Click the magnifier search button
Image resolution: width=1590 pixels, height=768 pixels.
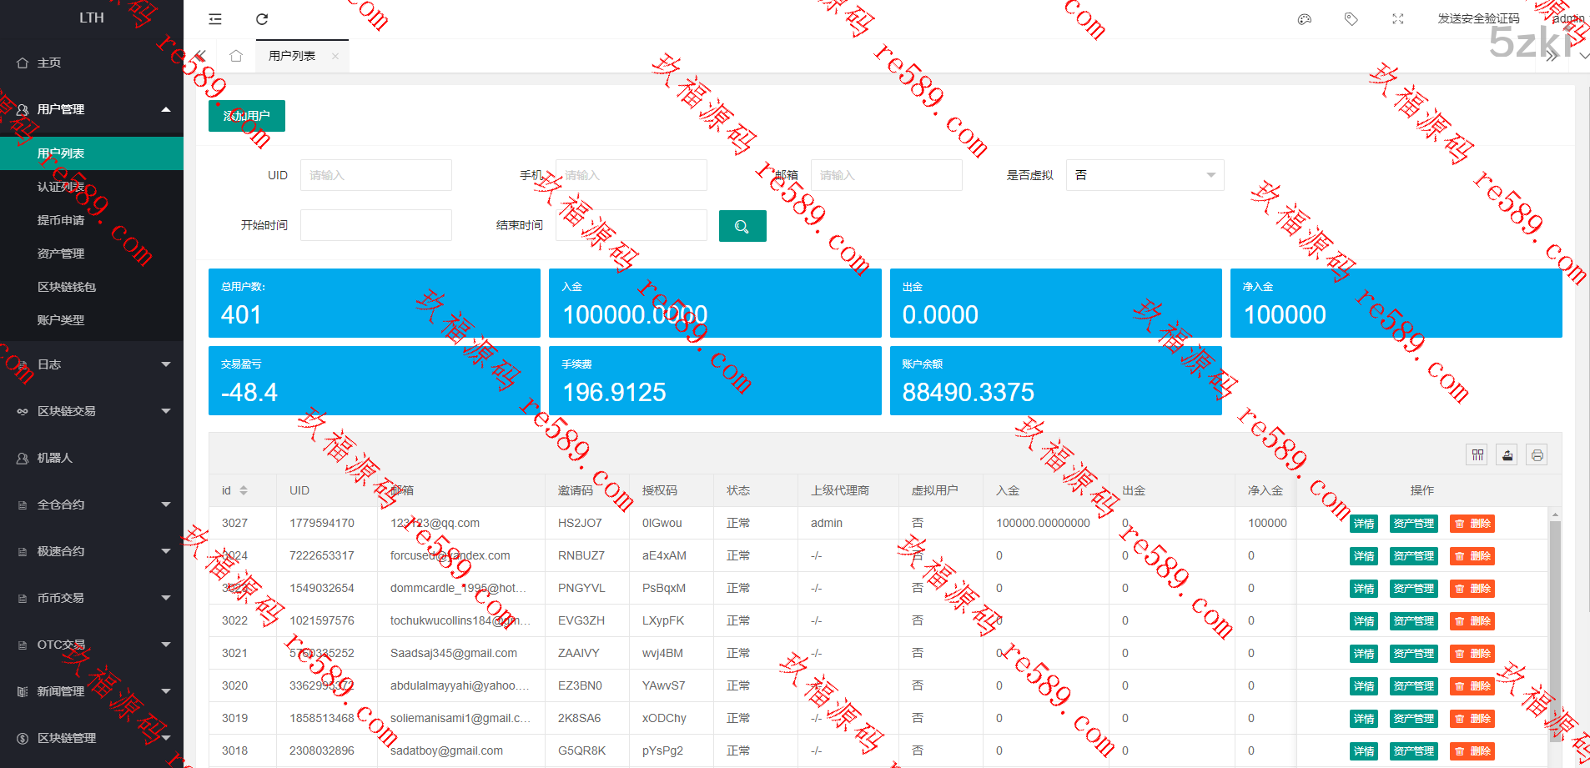[x=742, y=226]
